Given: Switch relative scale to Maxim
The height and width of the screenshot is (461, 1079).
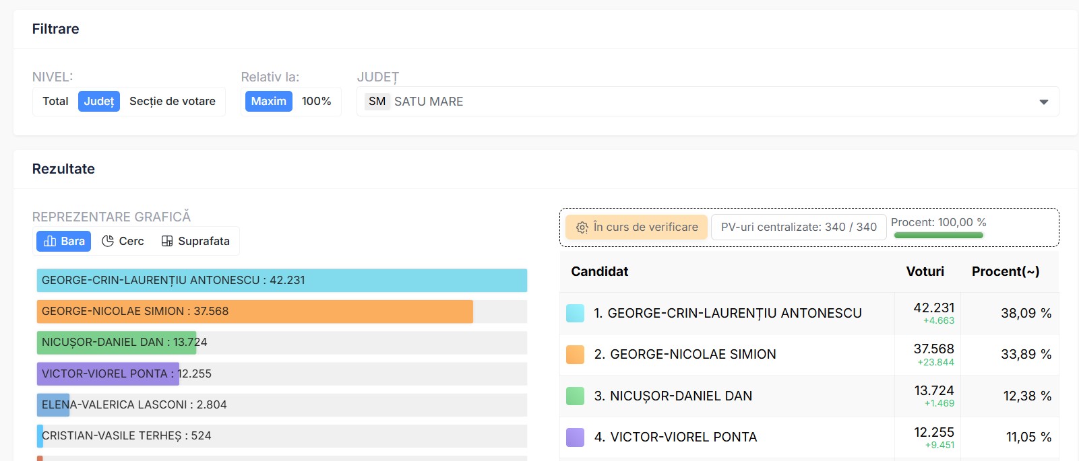Looking at the screenshot, I should 268,102.
